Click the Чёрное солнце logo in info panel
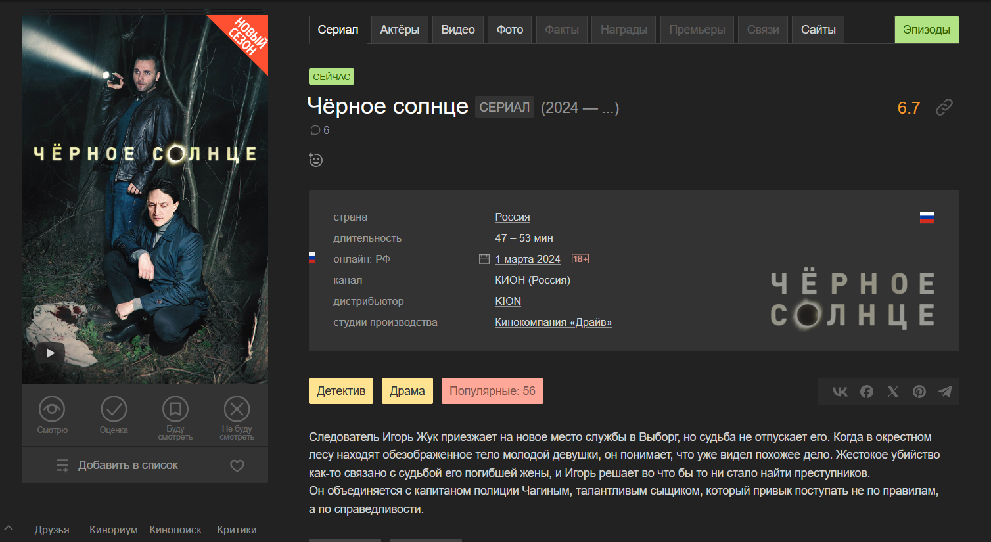 853,300
